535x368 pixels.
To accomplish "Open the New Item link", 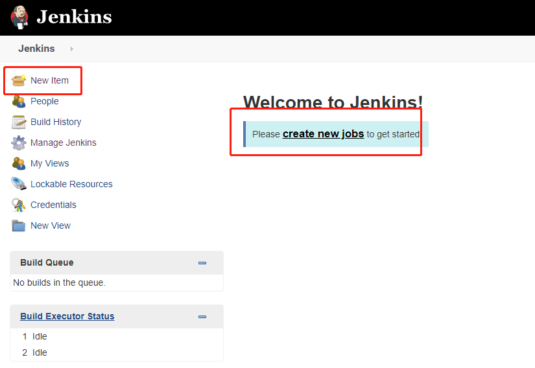I will tap(49, 80).
